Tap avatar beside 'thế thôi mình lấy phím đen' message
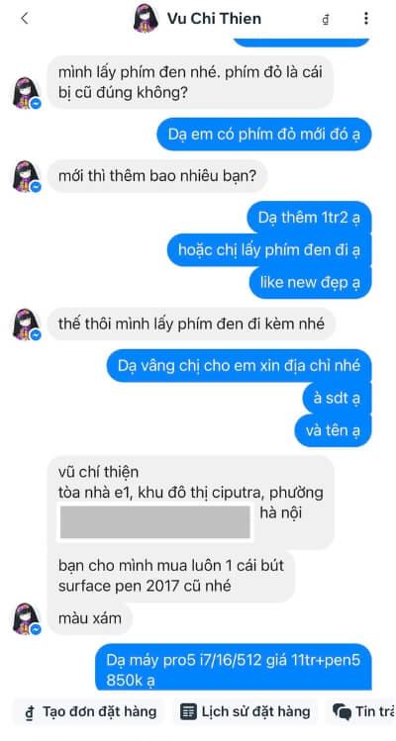396x741 pixels. pos(27,324)
